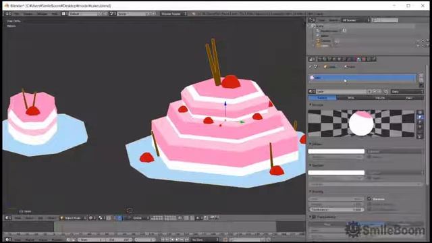Click the diffuse color swatch
The image size is (432, 243).
click(336, 151)
